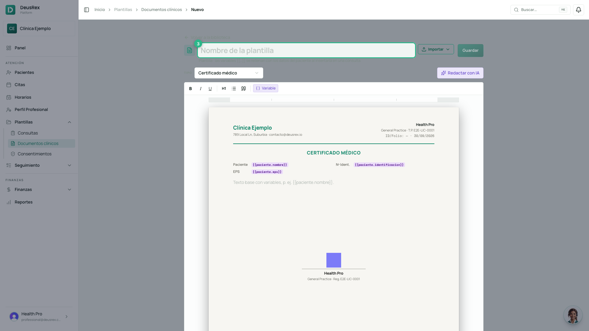Focus the Buscar search box
Viewport: 589px width, 331px height.
[x=540, y=10]
